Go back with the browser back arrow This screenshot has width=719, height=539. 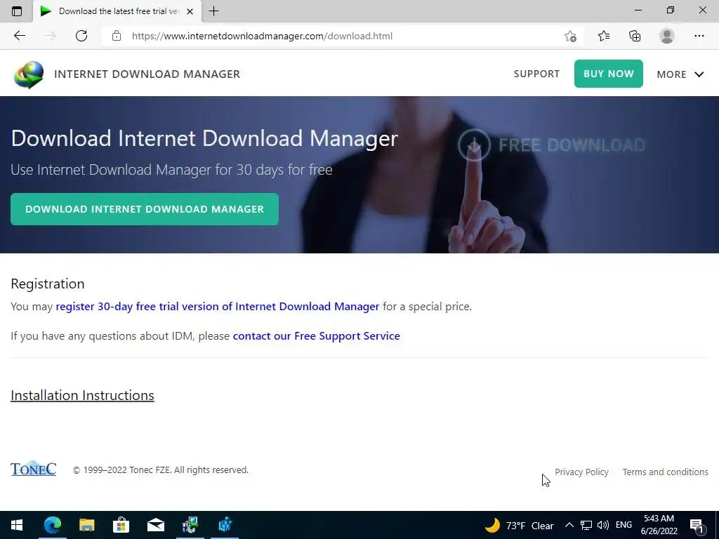(19, 36)
